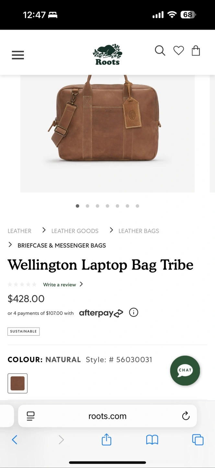Screen dimensions: 215x468
Task: Go back with Safari back arrow
Action: [15, 440]
